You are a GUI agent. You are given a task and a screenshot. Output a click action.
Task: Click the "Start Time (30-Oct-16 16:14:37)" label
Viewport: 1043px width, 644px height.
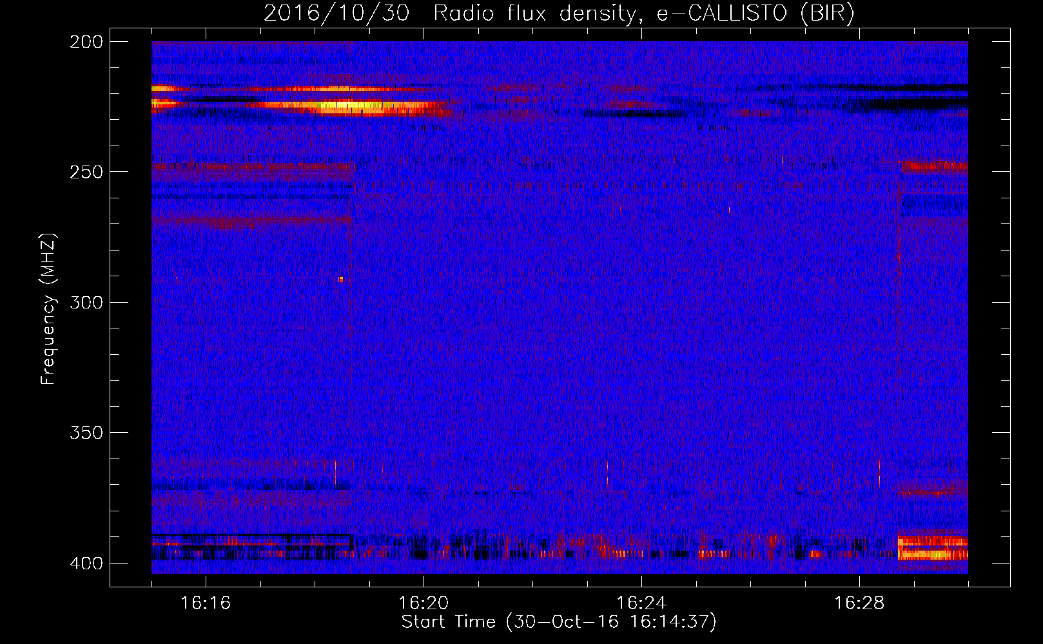point(559,622)
